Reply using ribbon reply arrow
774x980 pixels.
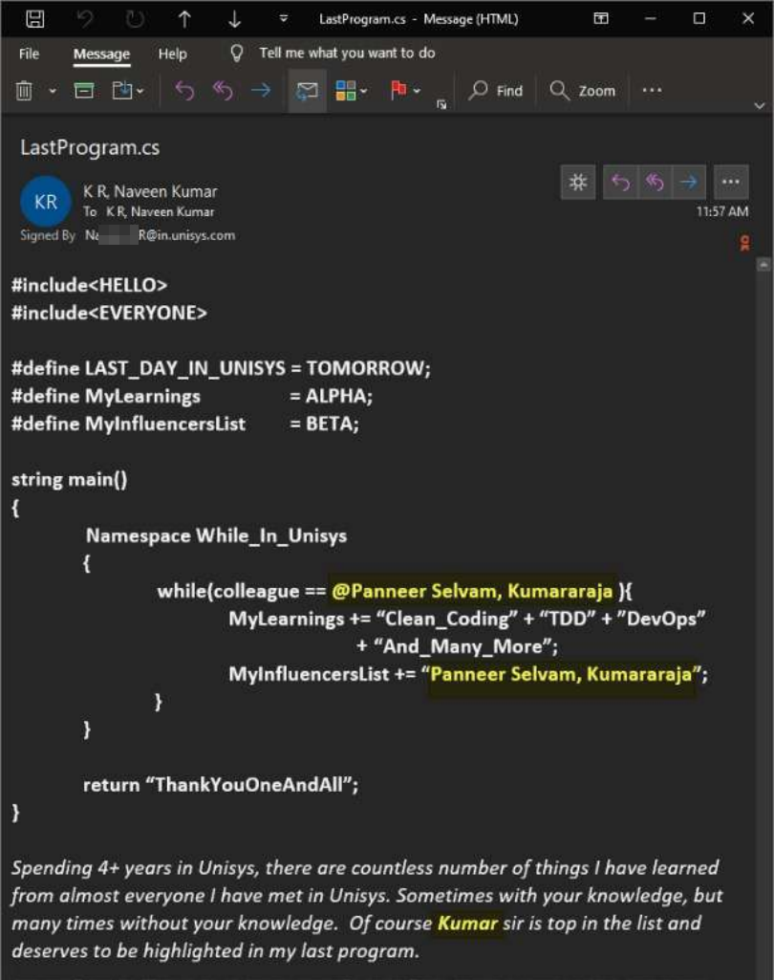pos(184,91)
